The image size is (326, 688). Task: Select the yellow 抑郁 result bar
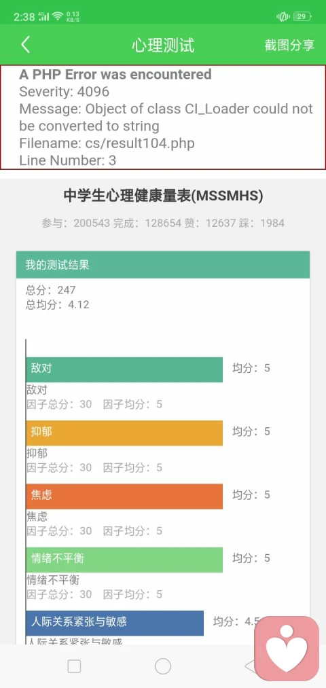(124, 433)
